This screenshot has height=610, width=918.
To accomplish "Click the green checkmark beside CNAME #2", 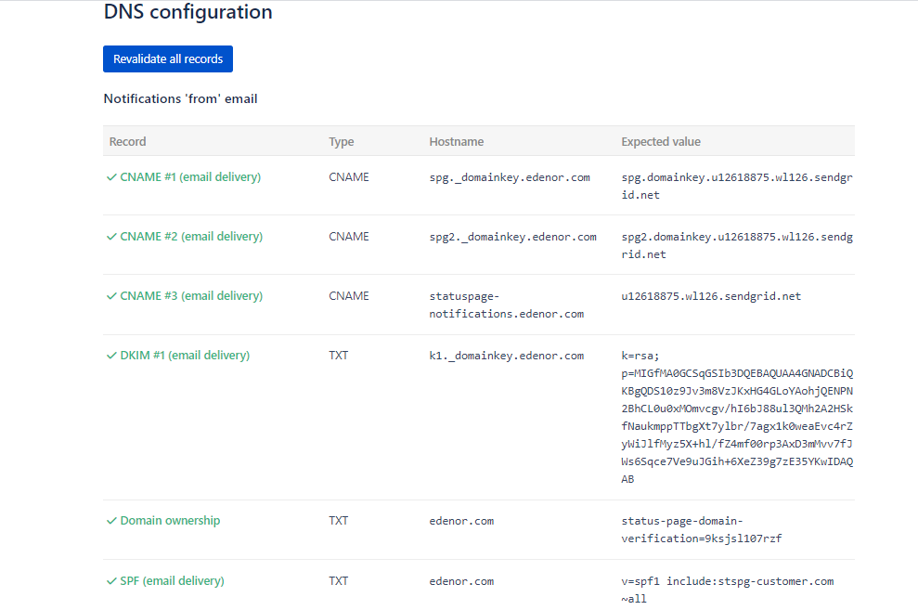I will tap(111, 236).
